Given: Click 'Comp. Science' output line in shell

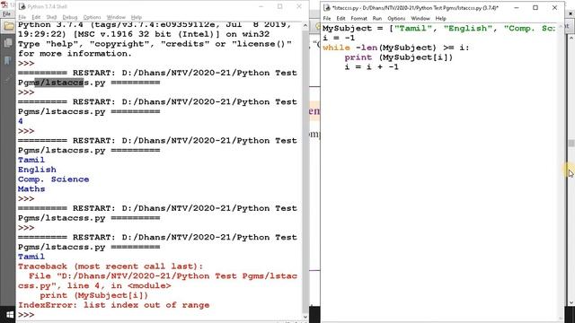Looking at the screenshot, I should pyautogui.click(x=54, y=179).
